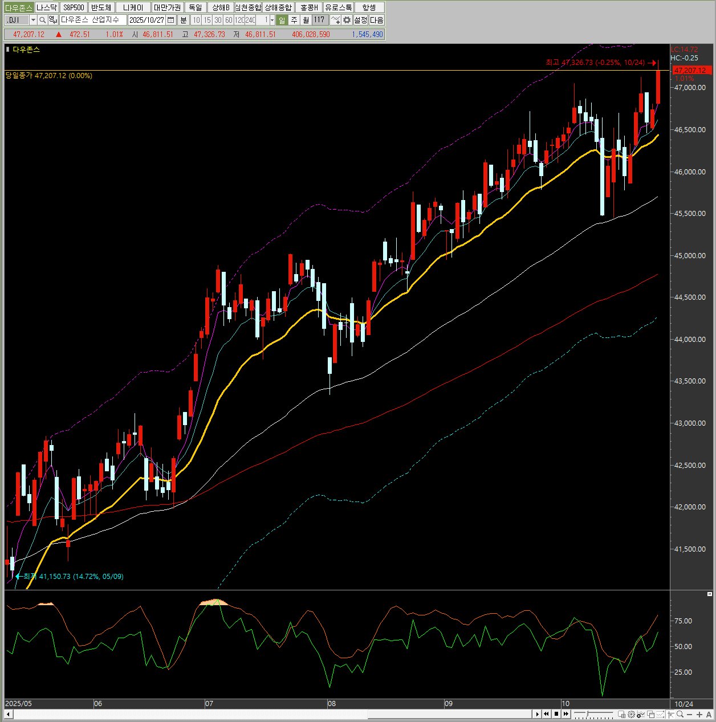Collapse the indicator panel via its corner button
Viewport: 716px width, 722px height.
710,594
